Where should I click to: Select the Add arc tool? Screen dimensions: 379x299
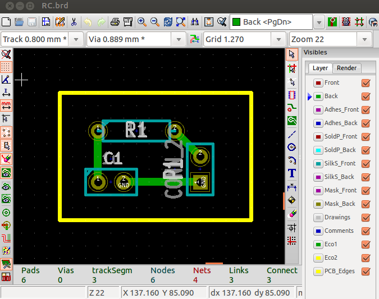click(x=292, y=160)
